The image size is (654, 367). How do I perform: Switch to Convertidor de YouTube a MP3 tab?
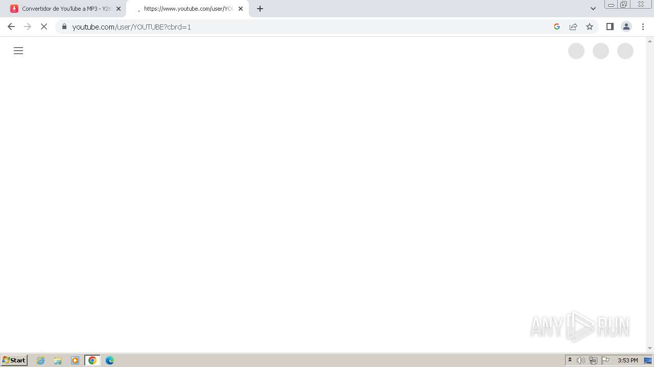tap(67, 9)
